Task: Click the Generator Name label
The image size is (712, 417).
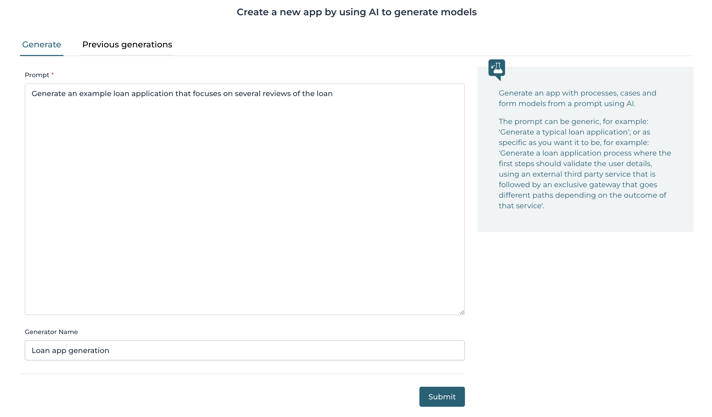Action: coord(51,332)
